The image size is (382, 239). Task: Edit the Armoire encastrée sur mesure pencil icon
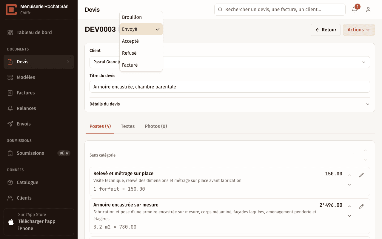tap(361, 206)
